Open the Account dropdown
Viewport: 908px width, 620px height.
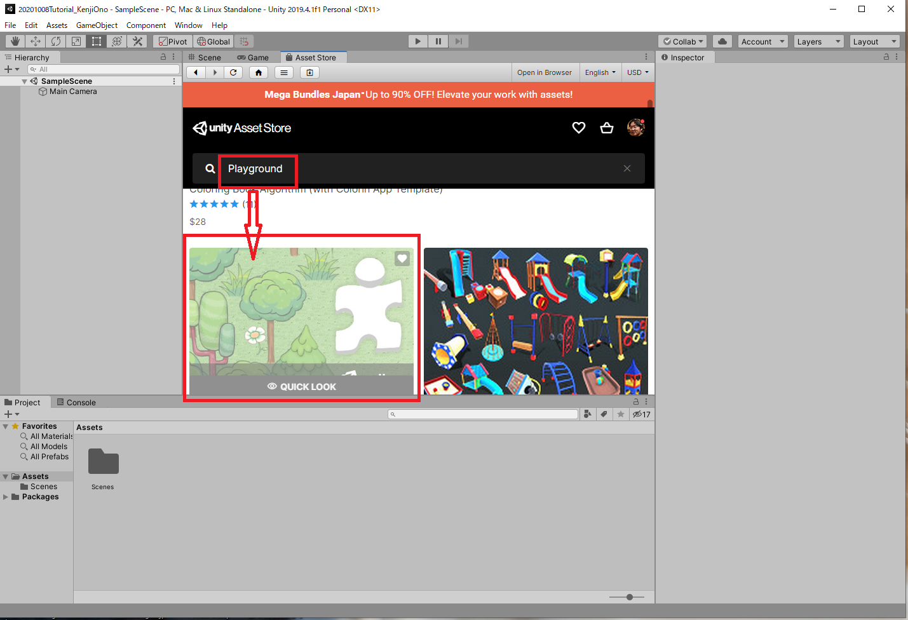[x=763, y=41]
